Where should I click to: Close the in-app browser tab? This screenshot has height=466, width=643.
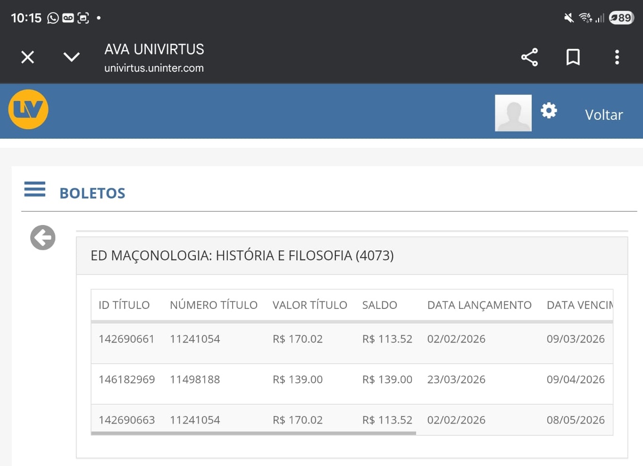tap(28, 57)
